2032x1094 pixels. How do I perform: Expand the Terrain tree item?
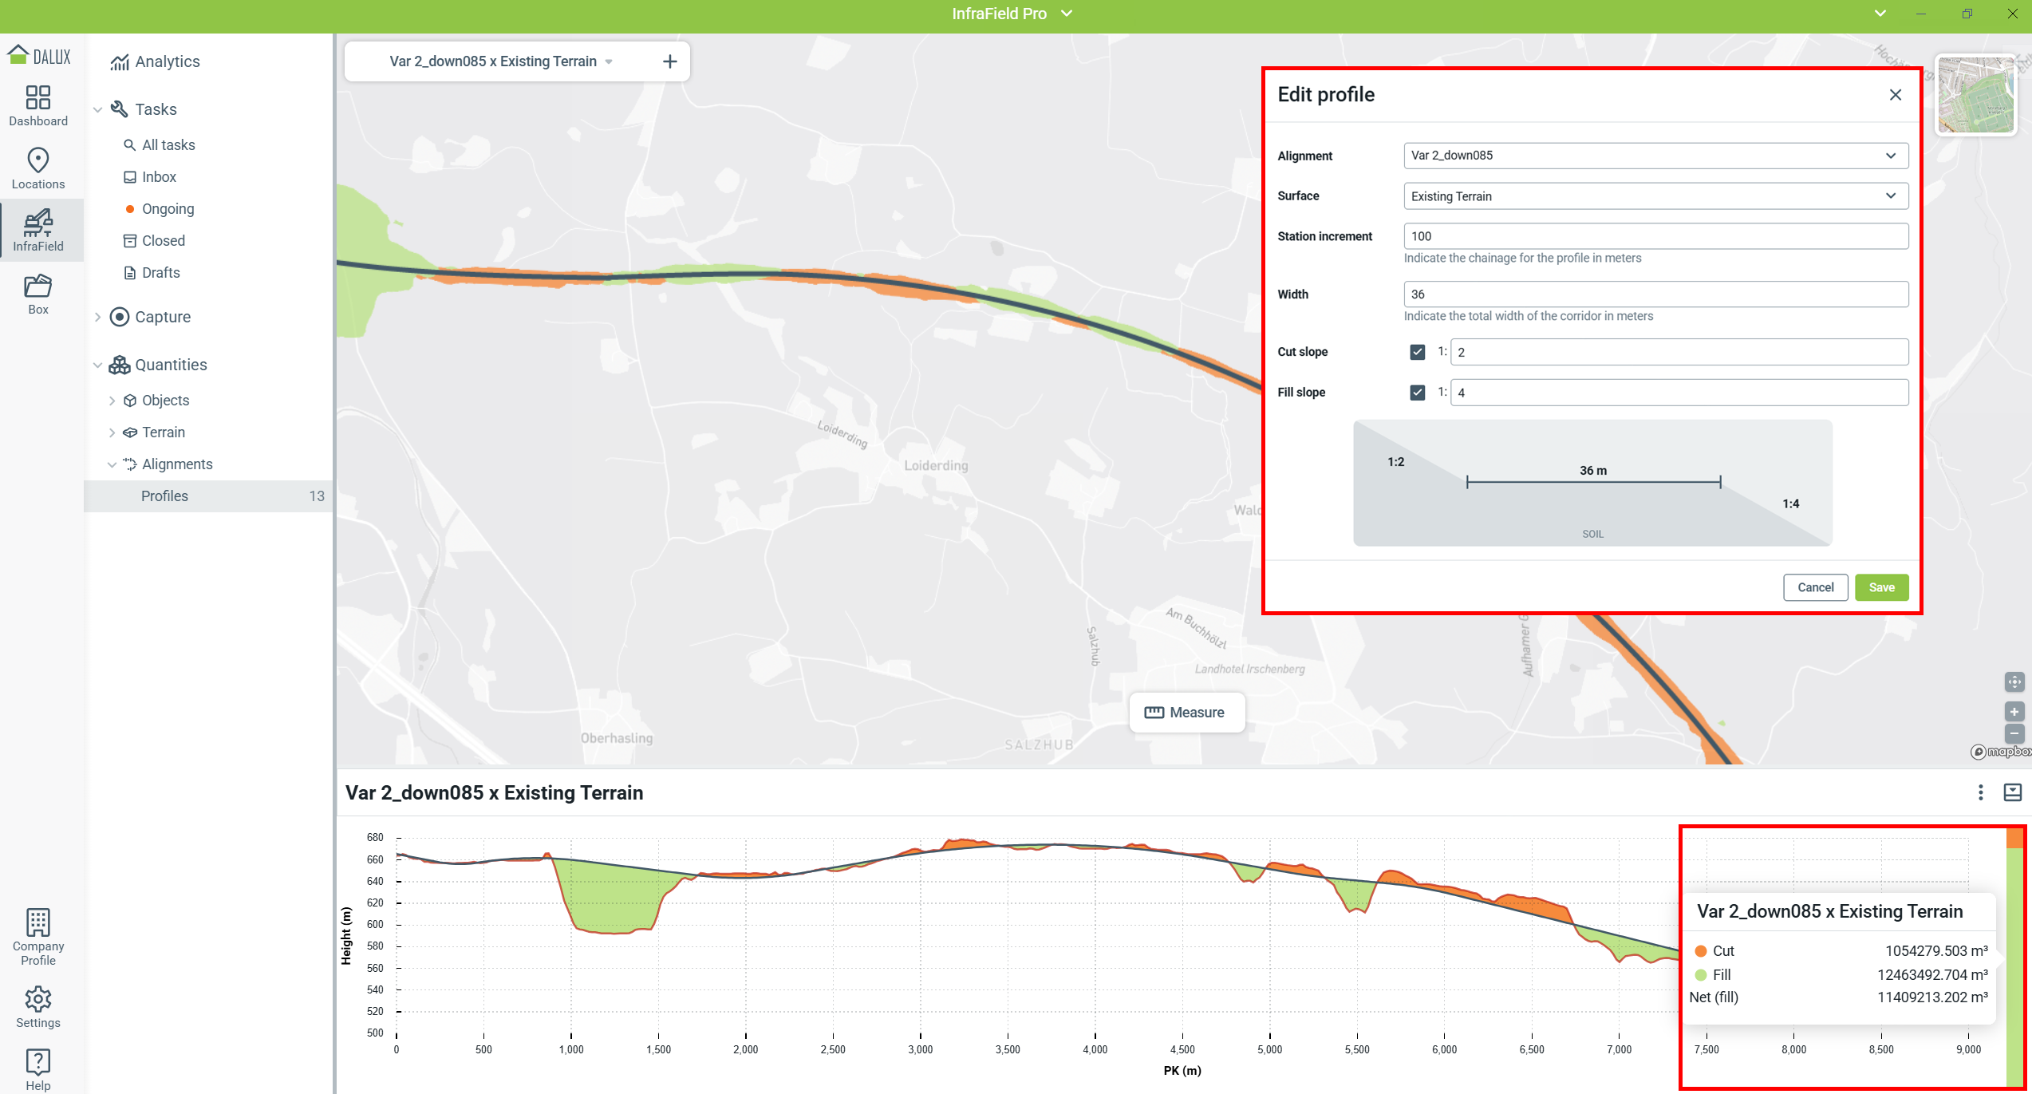(112, 432)
